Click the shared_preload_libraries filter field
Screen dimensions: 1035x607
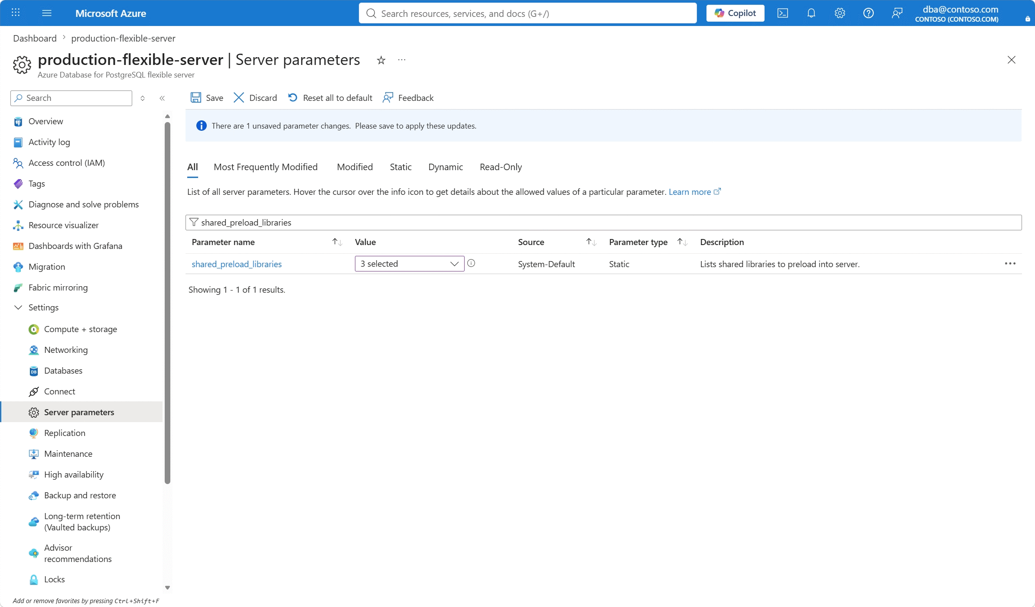[603, 223]
